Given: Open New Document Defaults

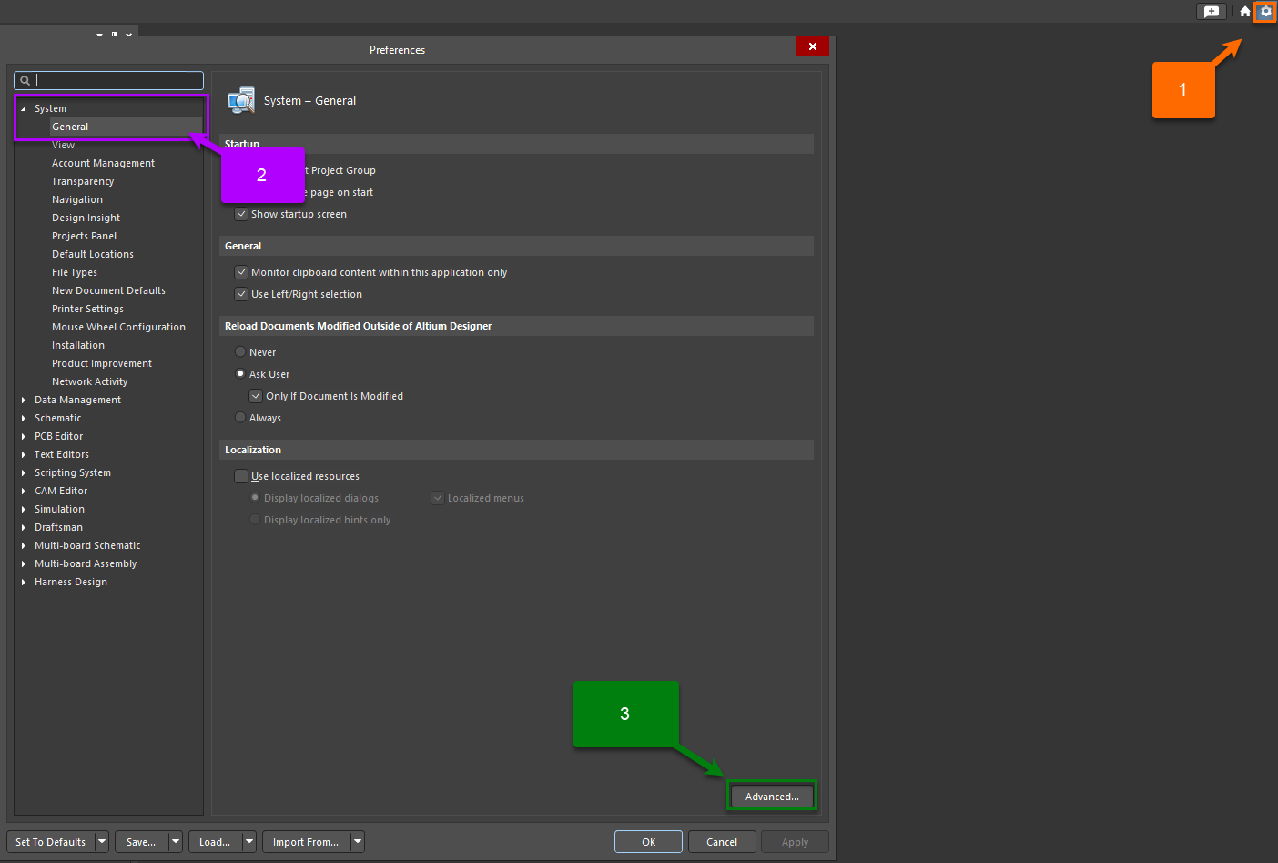Looking at the screenshot, I should (108, 291).
